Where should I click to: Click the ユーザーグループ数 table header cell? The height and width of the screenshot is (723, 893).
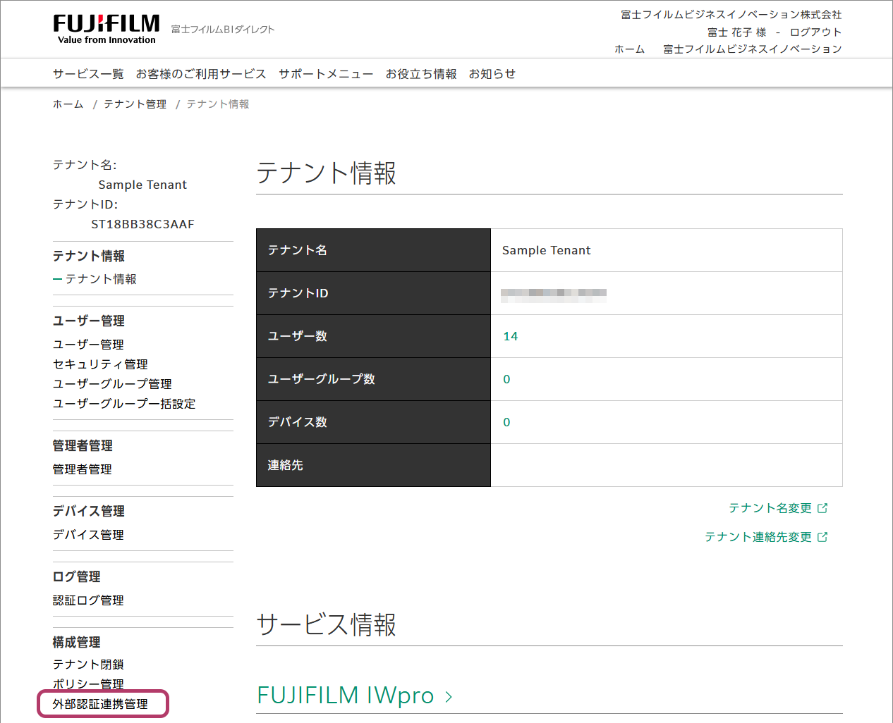[373, 379]
